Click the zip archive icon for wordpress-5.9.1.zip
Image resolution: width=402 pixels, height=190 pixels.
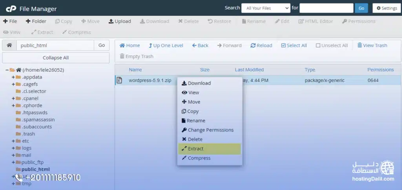click(x=119, y=80)
